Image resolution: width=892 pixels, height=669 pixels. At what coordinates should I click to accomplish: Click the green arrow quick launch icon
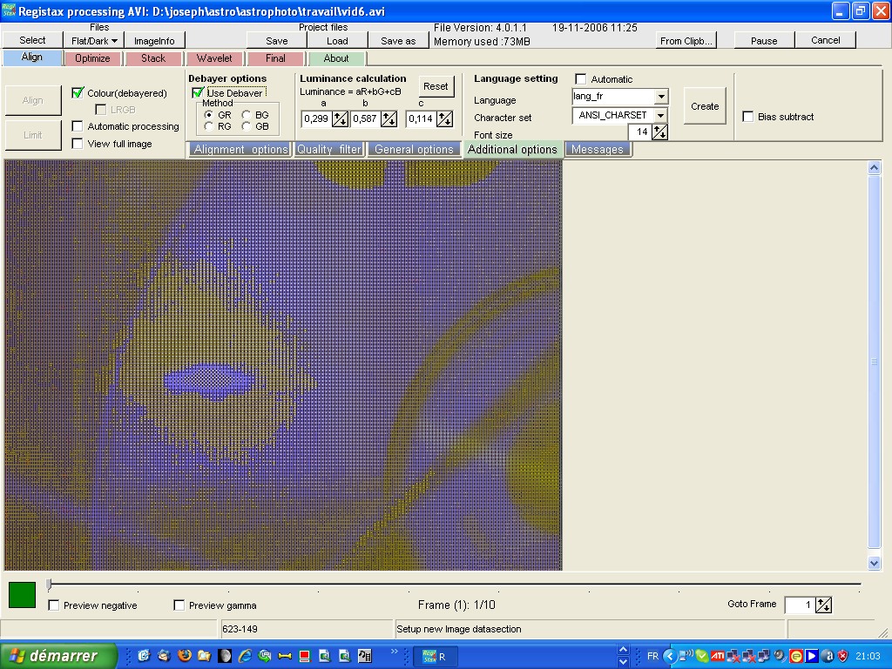[x=265, y=656]
